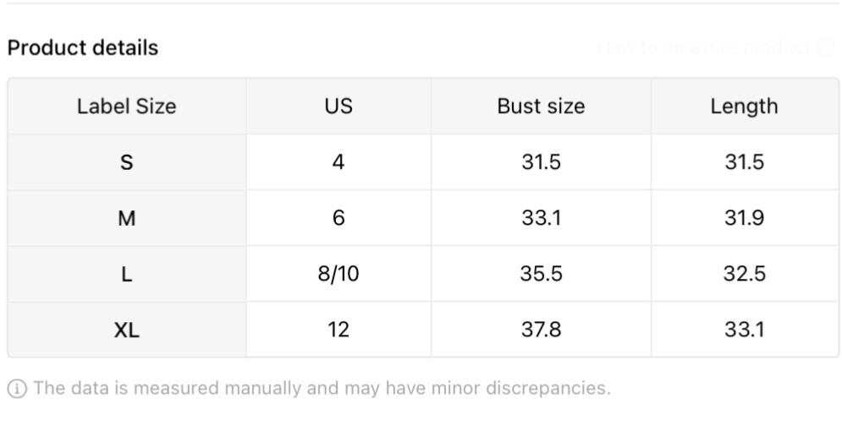The image size is (842, 437).
Task: Click the 37.8 bust size value
Action: click(x=541, y=329)
